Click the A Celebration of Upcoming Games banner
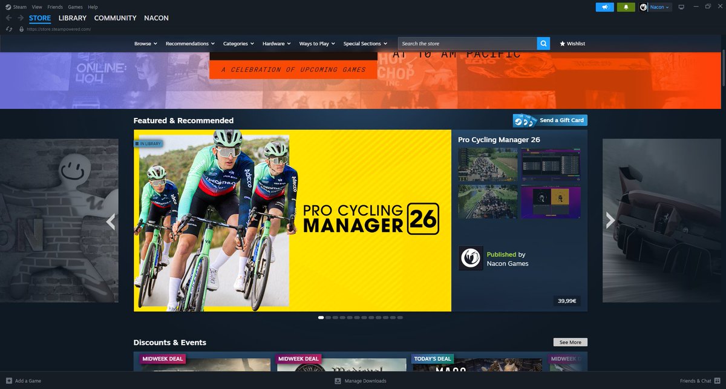This screenshot has height=389, width=726. pyautogui.click(x=293, y=70)
